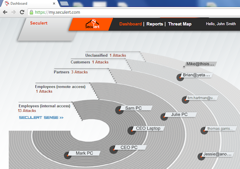This screenshot has width=240, height=169.
Task: Click the Jessie@ano... label
Action: point(218,154)
